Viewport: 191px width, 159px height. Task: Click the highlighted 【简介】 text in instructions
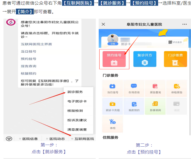pos(25,12)
